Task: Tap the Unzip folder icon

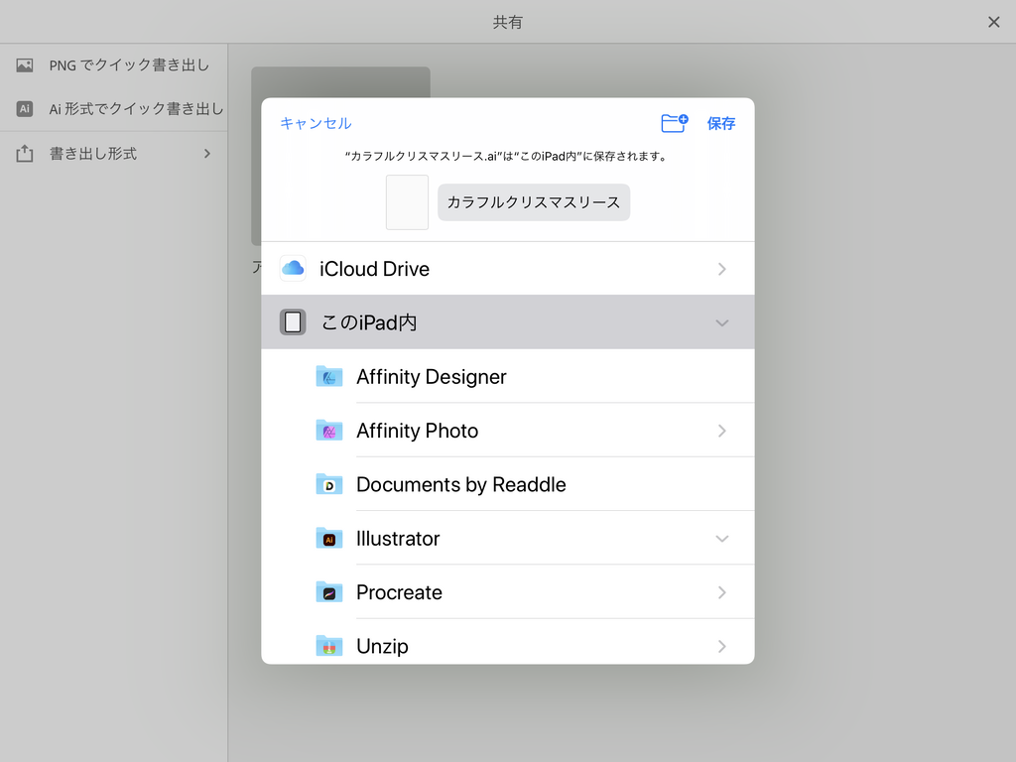Action: click(329, 645)
